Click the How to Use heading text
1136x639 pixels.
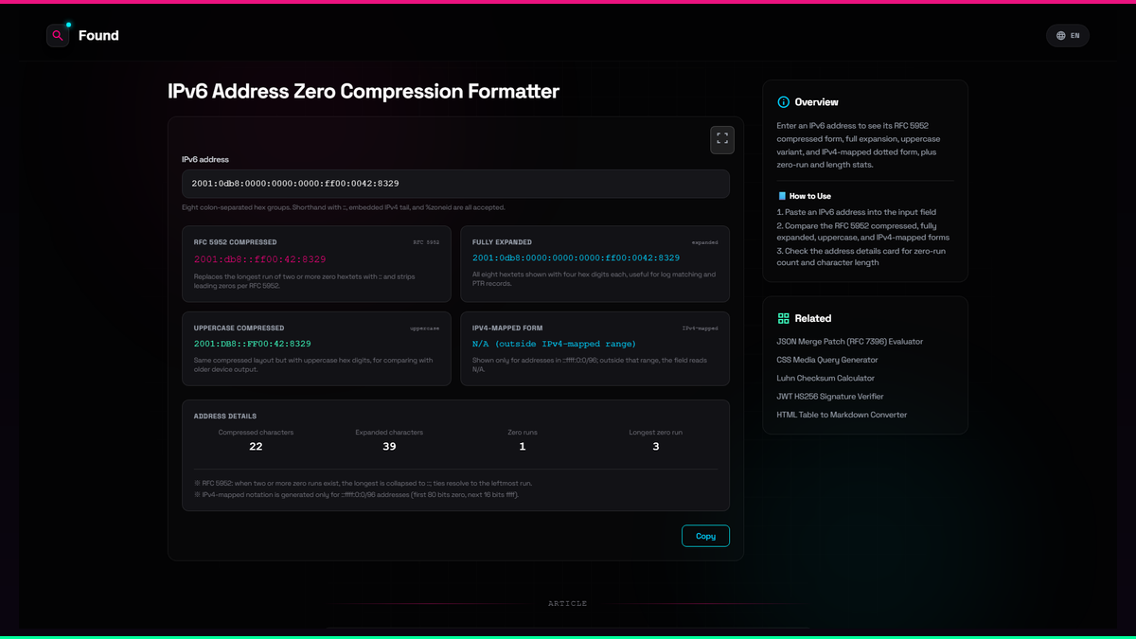(x=810, y=196)
